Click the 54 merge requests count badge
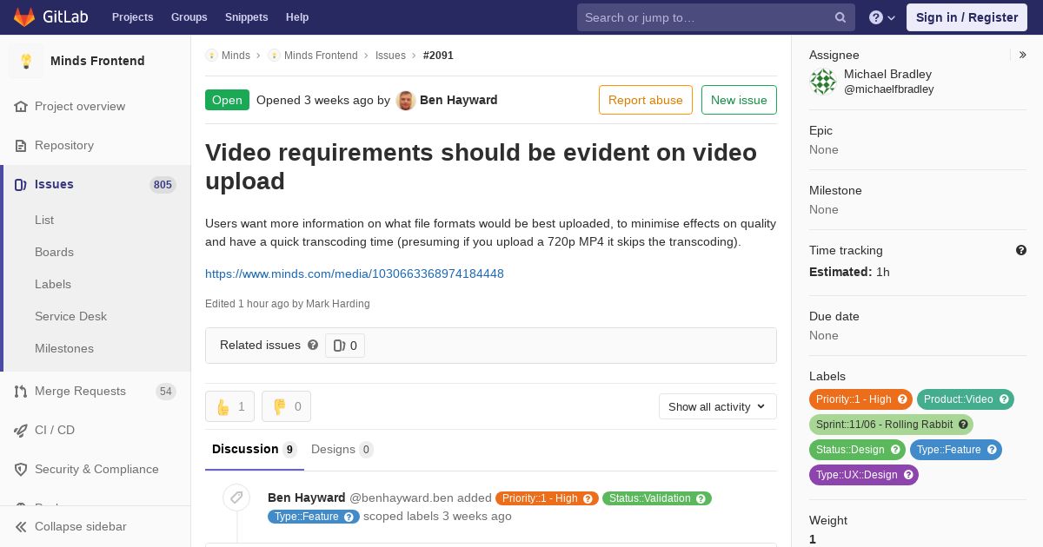Viewport: 1043px width, 547px height. pyautogui.click(x=165, y=391)
